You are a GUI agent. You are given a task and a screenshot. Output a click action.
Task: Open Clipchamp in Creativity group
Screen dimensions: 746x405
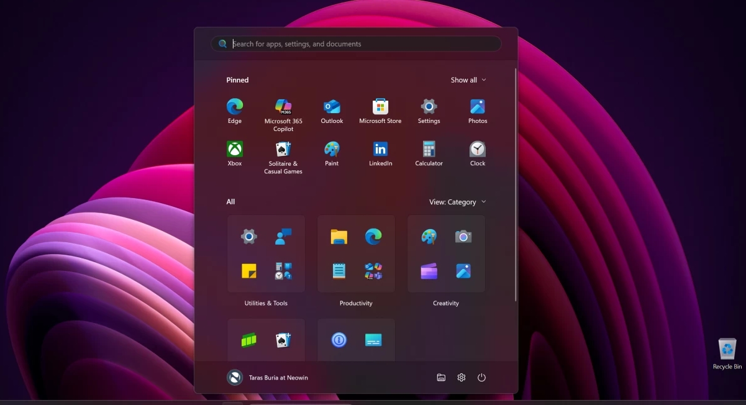(x=429, y=271)
